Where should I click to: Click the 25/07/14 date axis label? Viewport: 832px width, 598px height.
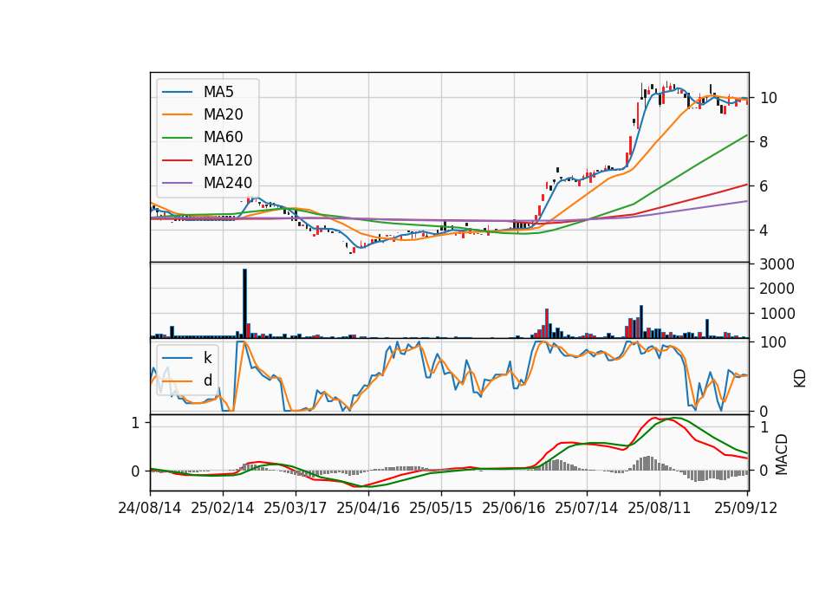click(587, 509)
